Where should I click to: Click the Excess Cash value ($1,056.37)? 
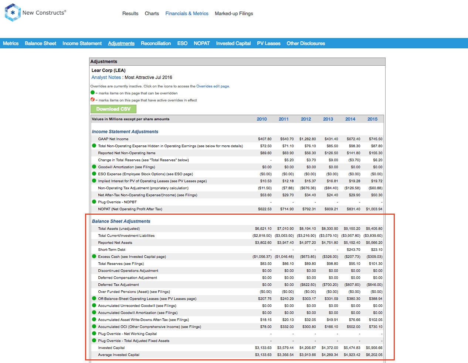point(262,257)
